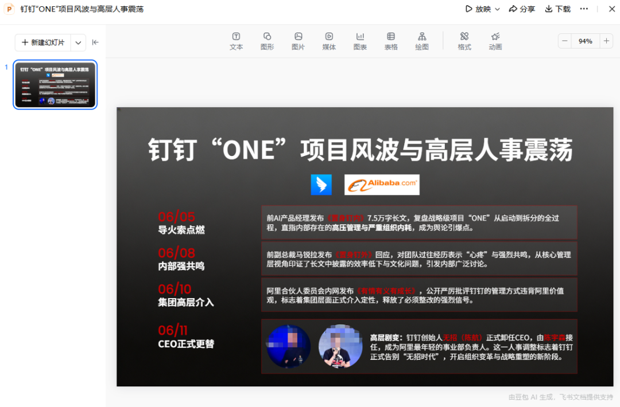The image size is (620, 407).
Task: Select the Alibaba.com logo image
Action: pyautogui.click(x=382, y=185)
